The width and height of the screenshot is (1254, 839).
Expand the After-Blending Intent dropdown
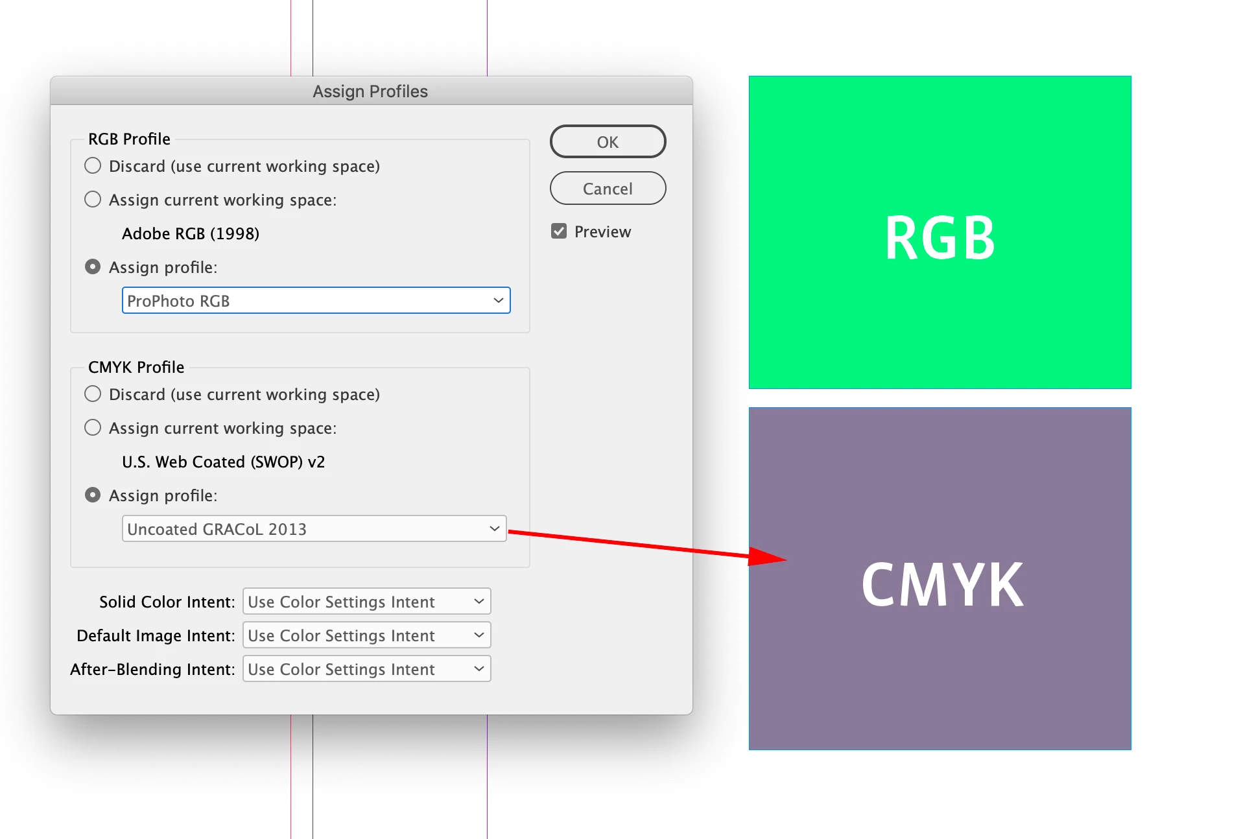coord(366,669)
